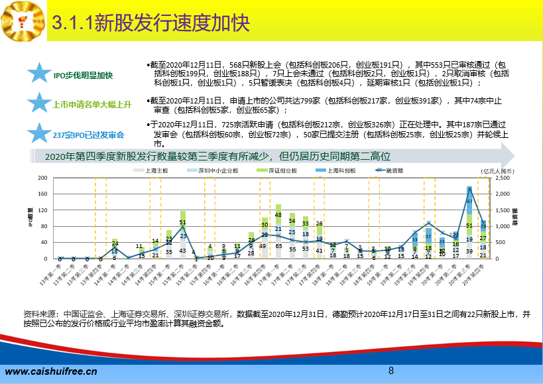This screenshot has width=543, height=384.
Task: Click the source note starting 资料来源
Action: pos(276,319)
